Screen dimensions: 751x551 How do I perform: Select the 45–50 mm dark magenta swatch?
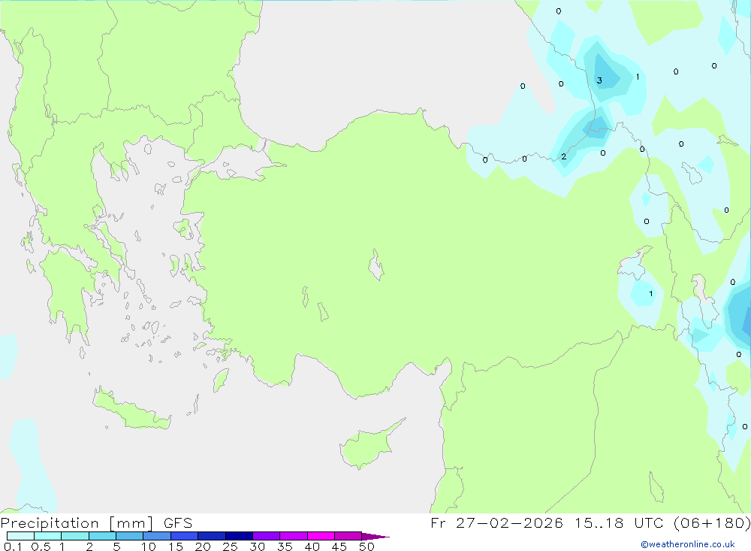pyautogui.click(x=348, y=536)
